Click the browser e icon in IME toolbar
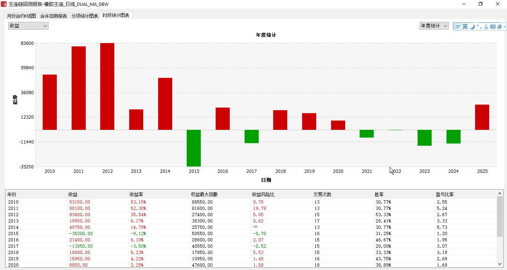This screenshot has width=507, height=270. [500, 27]
